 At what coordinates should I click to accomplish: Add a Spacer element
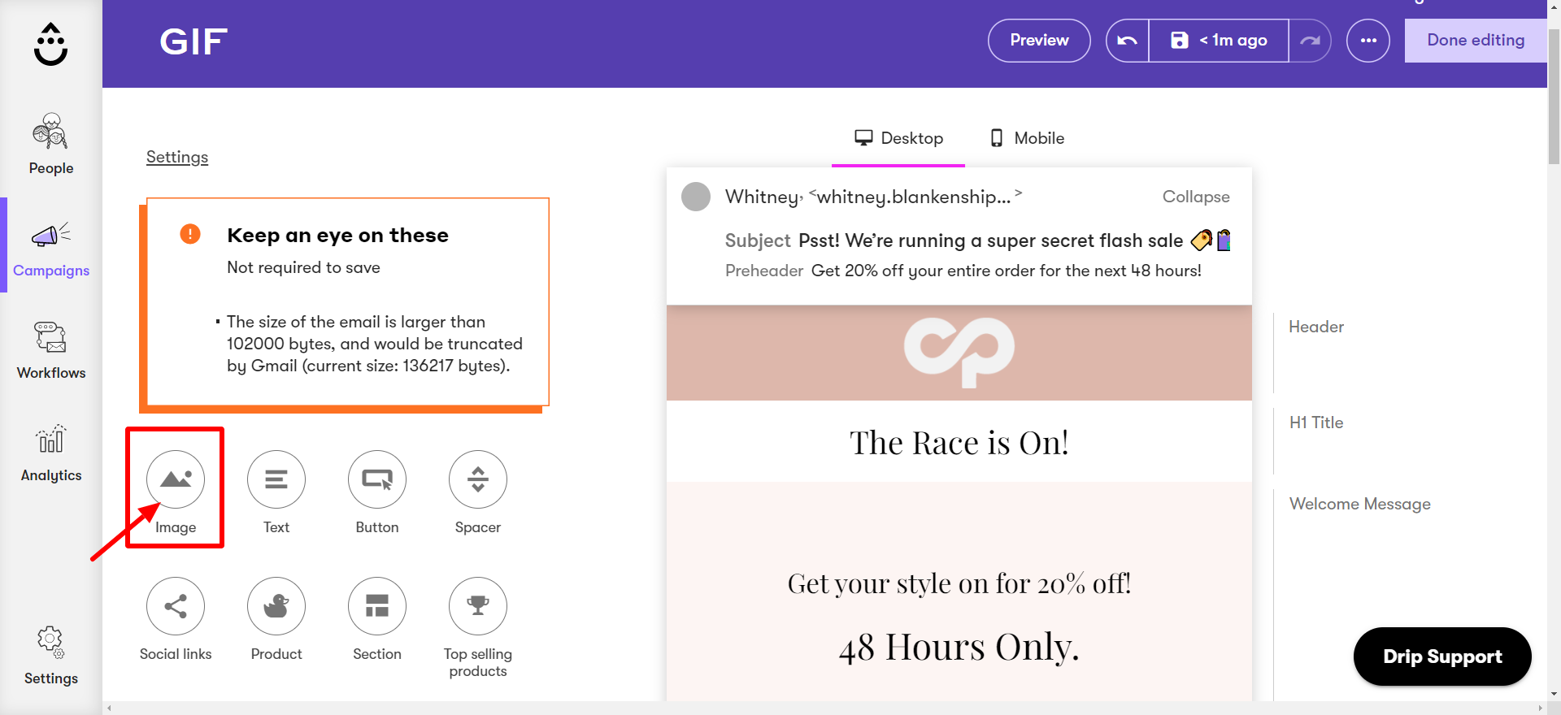coord(477,479)
